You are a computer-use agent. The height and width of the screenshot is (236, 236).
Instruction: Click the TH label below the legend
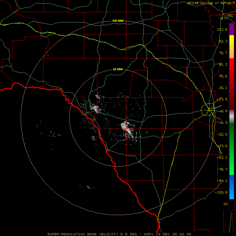225,204
